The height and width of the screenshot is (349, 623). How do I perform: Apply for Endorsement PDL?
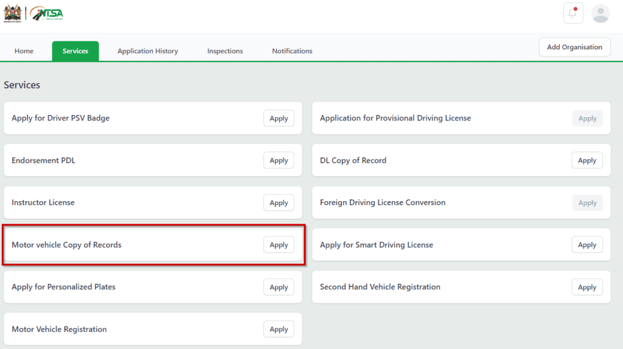(279, 161)
